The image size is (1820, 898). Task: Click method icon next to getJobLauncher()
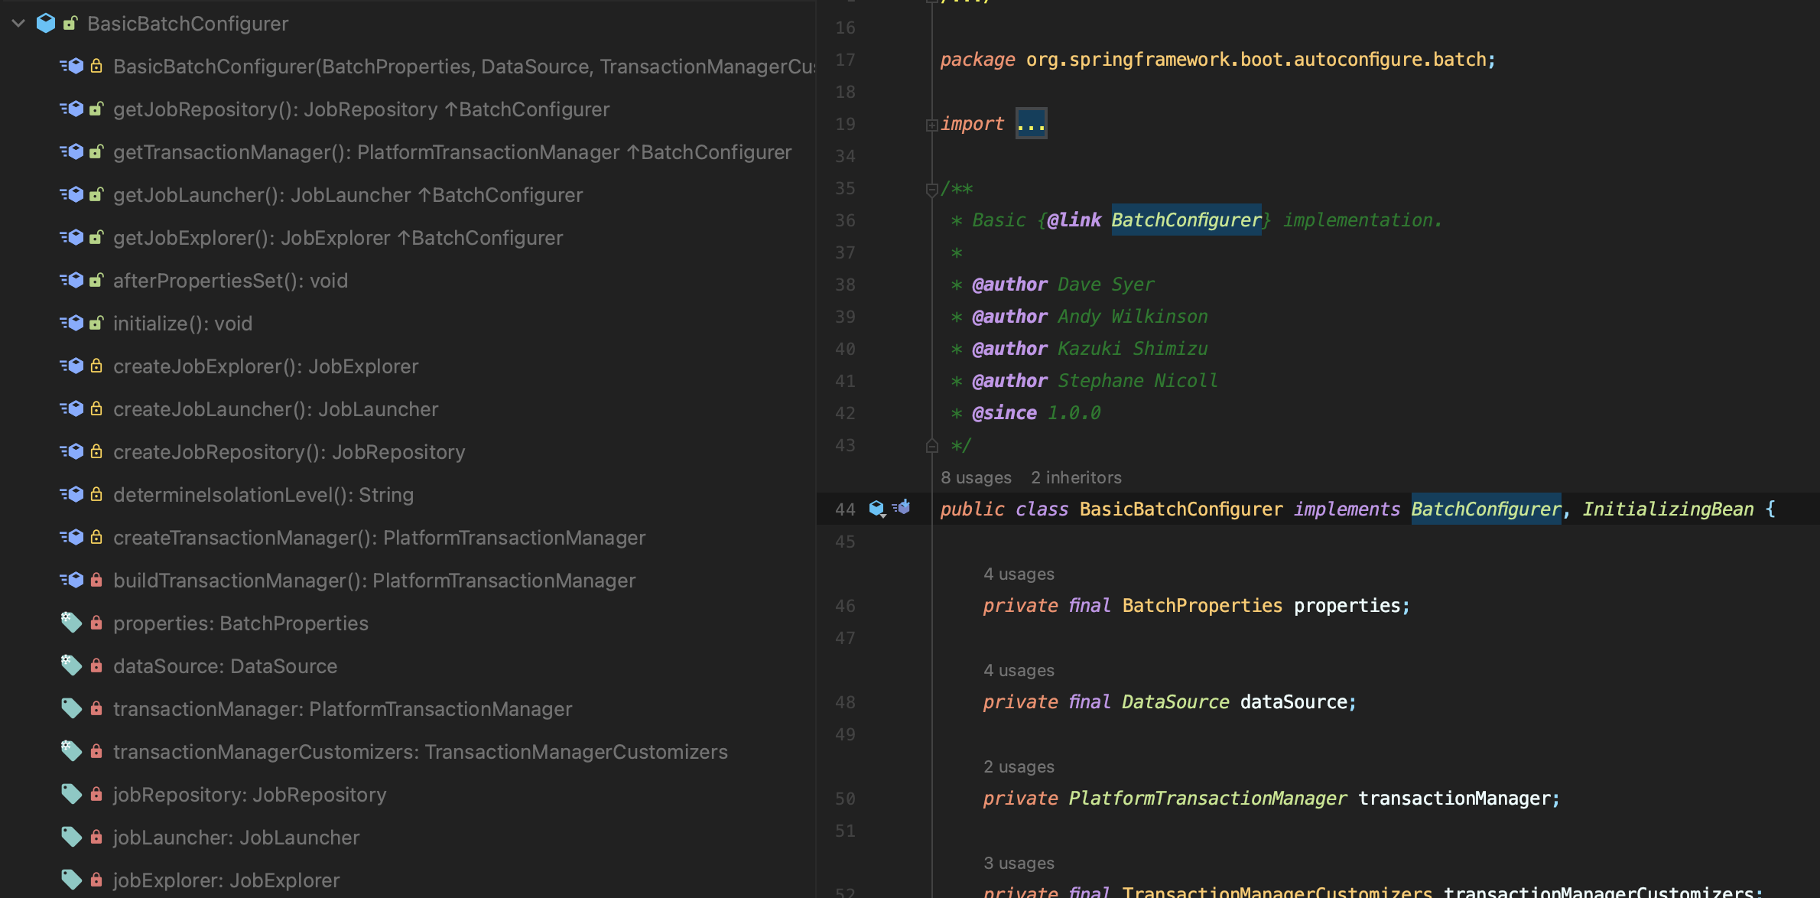(x=72, y=195)
